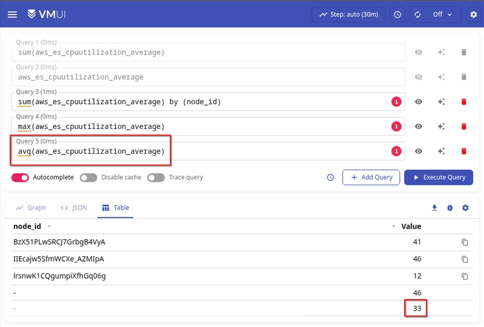The height and width of the screenshot is (327, 484).
Task: Switch to the JSON tab
Action: pyautogui.click(x=74, y=208)
